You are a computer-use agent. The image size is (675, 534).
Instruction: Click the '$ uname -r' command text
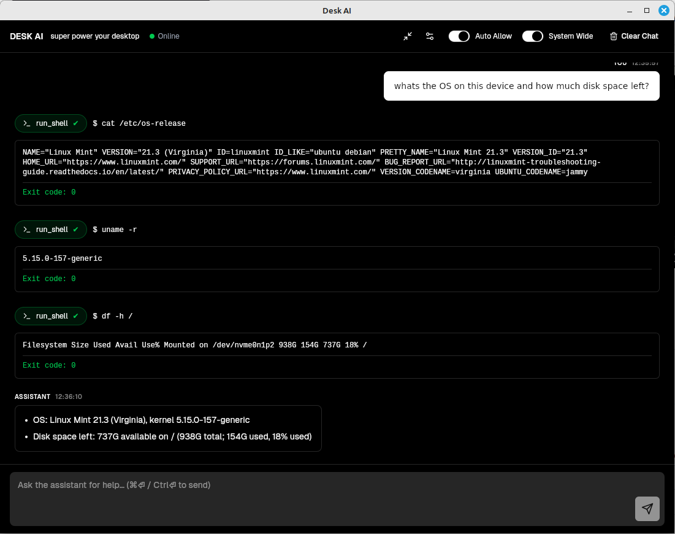tap(115, 230)
